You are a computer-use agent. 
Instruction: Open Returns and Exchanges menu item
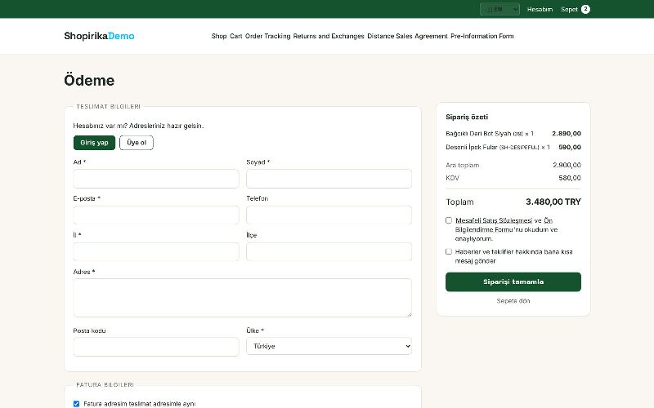coord(329,36)
